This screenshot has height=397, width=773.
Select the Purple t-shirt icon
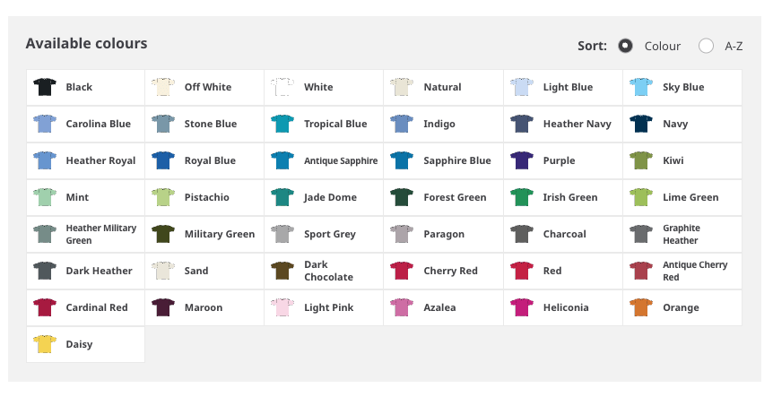(521, 160)
